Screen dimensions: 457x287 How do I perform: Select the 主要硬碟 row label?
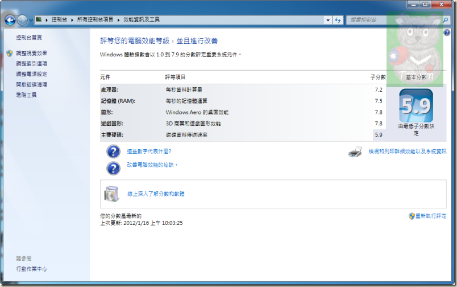click(112, 135)
